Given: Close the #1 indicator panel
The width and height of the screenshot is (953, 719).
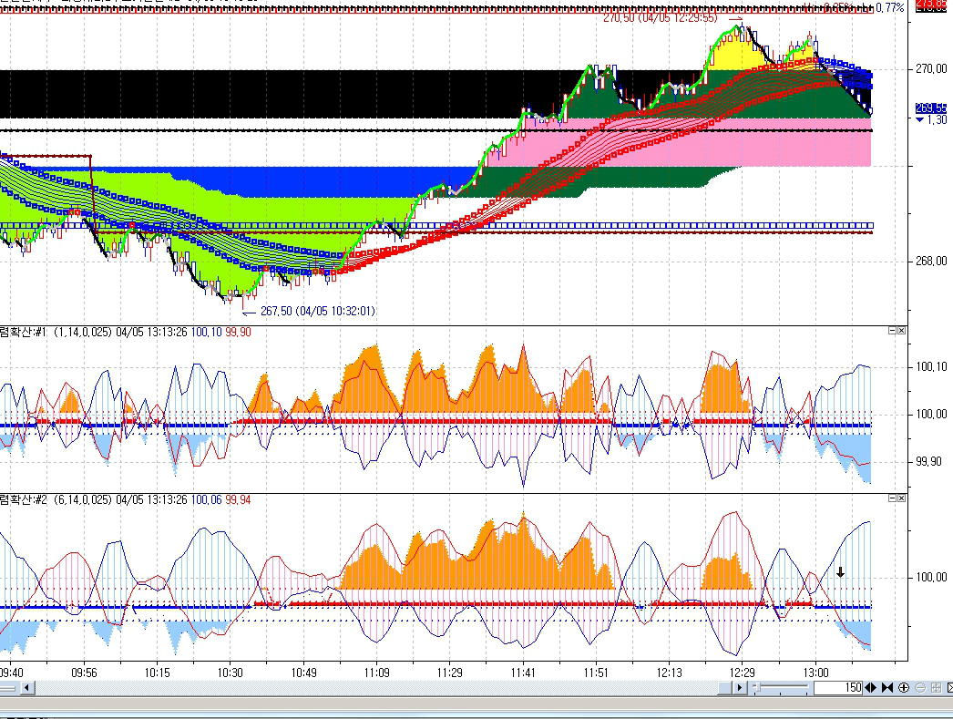Looking at the screenshot, I should [901, 332].
